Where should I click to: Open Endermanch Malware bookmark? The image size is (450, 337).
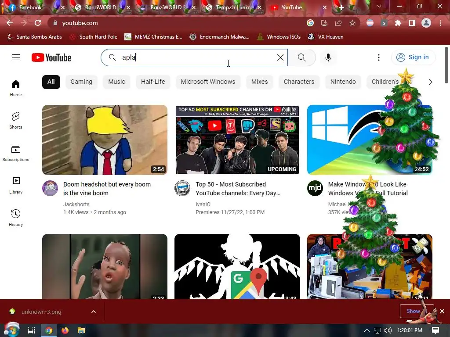point(220,37)
